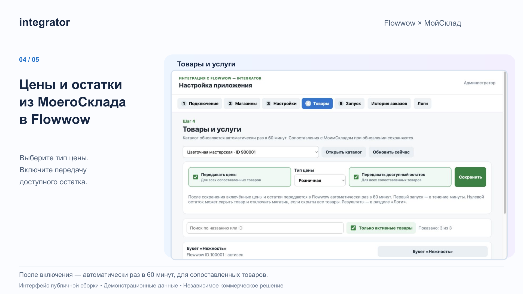Click the integrator logo text
This screenshot has height=294, width=523.
click(45, 22)
